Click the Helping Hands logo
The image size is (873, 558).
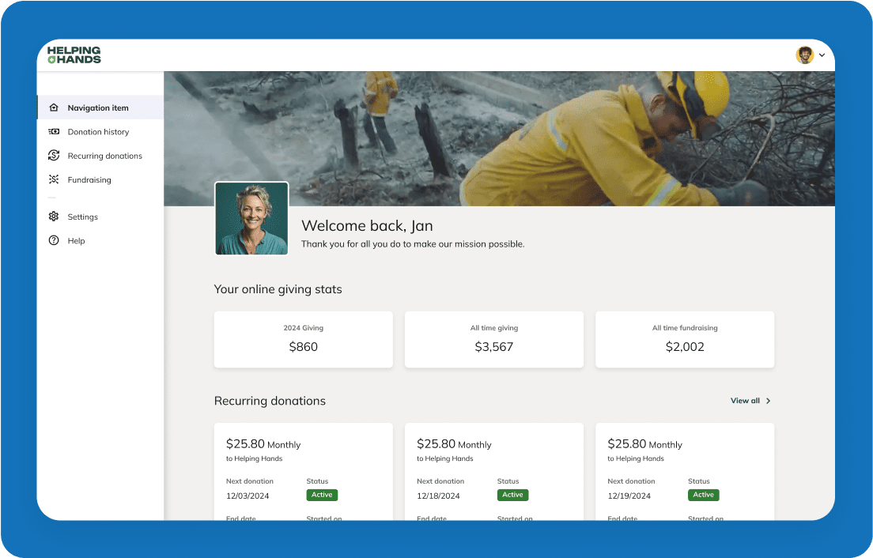coord(74,55)
